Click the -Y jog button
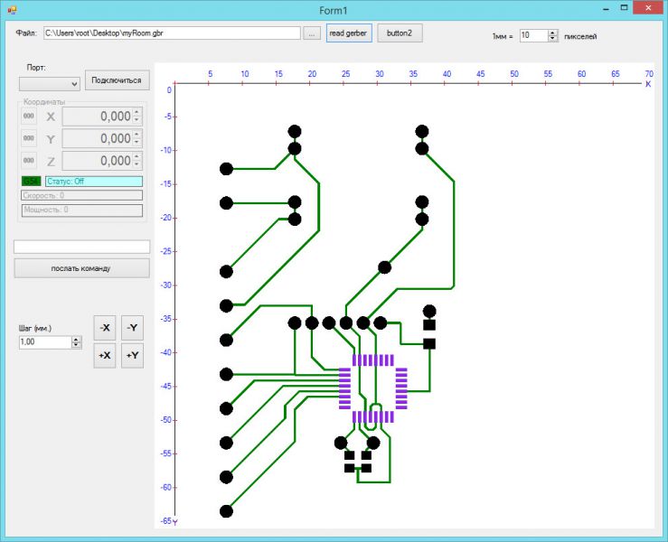 [x=132, y=328]
